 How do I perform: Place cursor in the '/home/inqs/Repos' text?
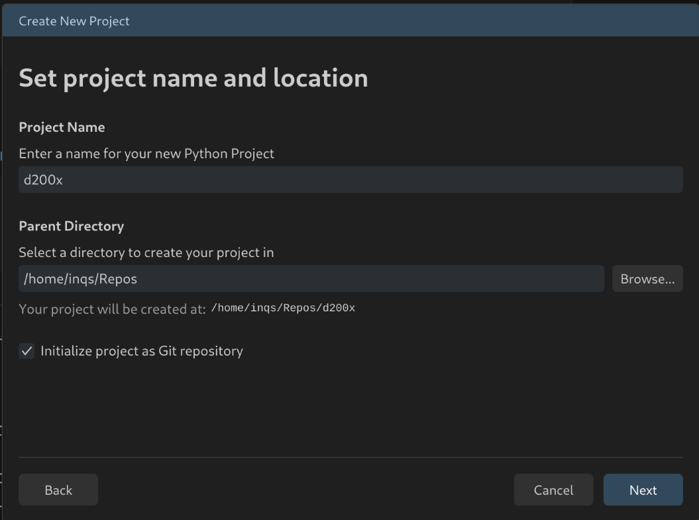coord(80,279)
